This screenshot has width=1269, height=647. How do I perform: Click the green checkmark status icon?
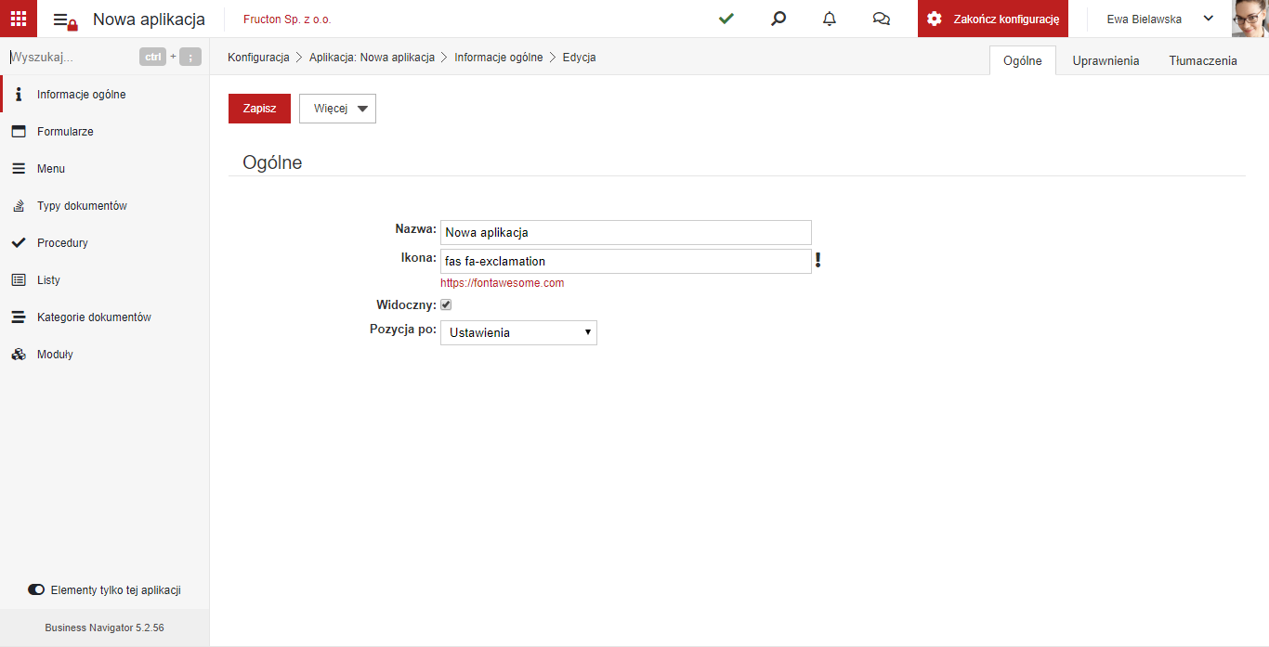[x=726, y=19]
